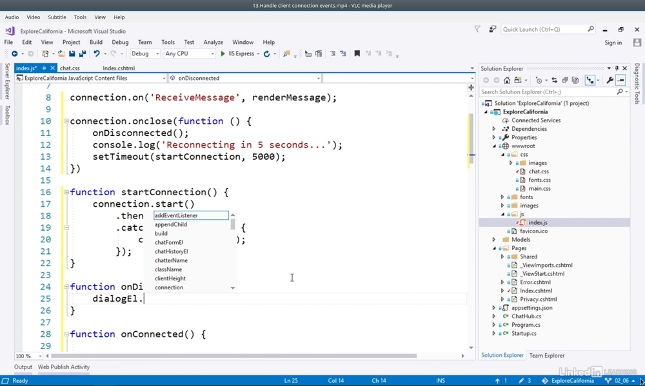Toggle bookmark on current line

click(357, 54)
